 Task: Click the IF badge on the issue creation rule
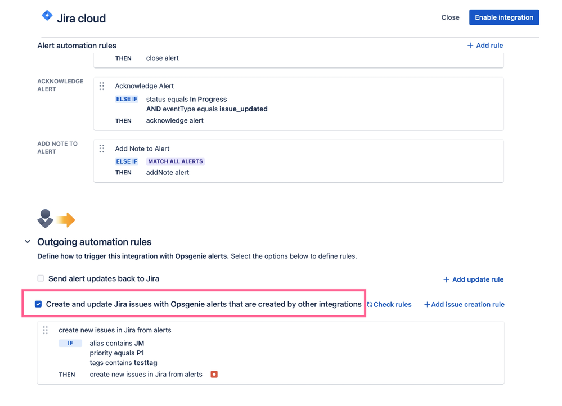[x=70, y=343]
